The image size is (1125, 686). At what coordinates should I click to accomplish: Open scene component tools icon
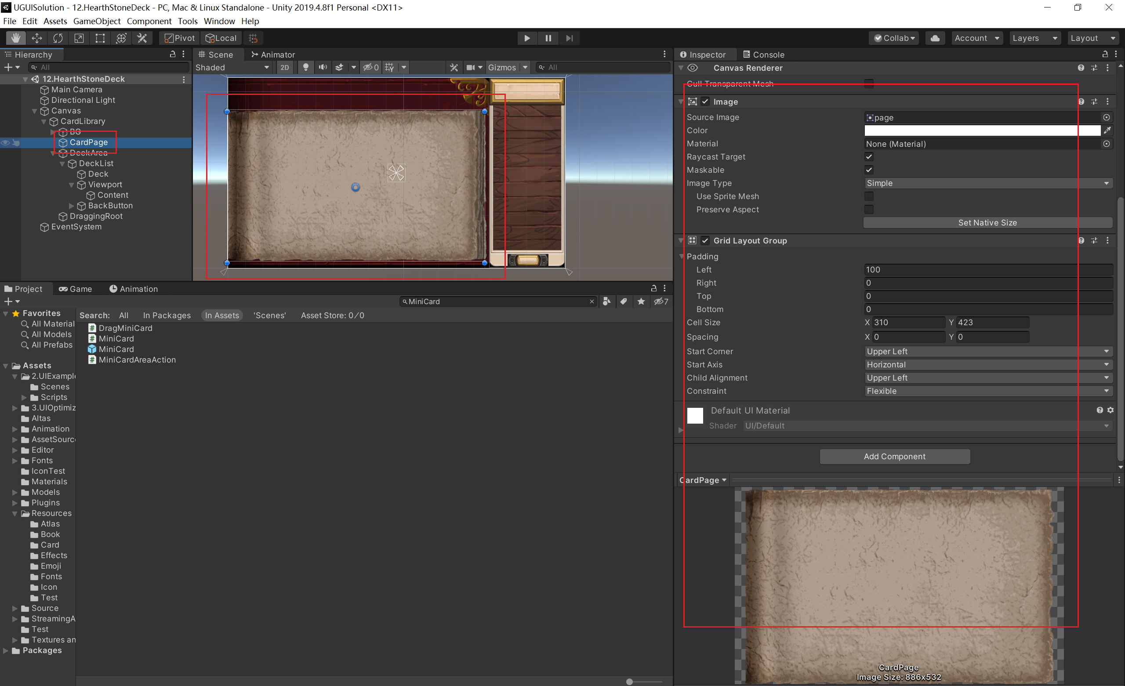(x=454, y=67)
